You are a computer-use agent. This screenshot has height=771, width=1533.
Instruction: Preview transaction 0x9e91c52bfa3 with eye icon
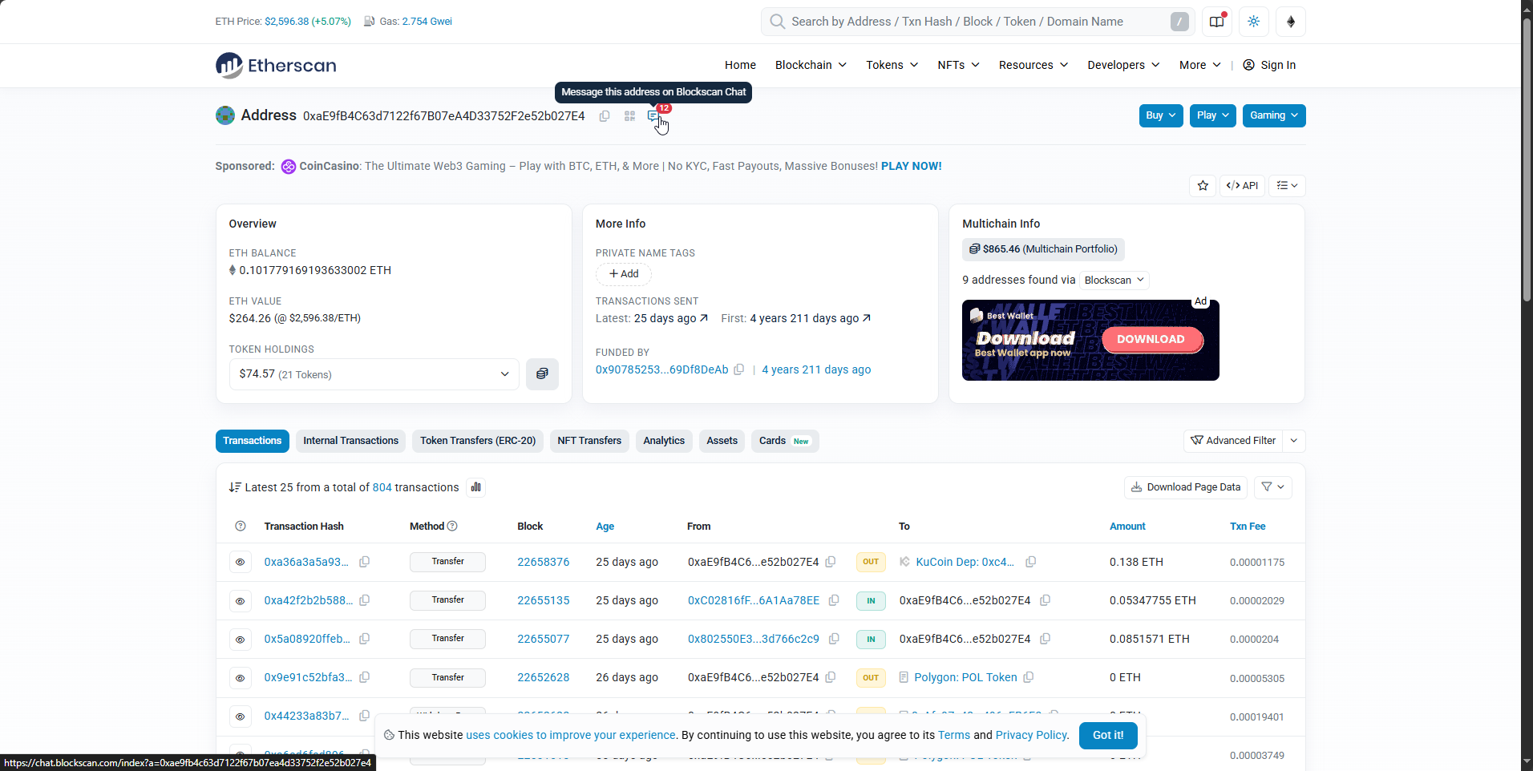click(x=241, y=678)
